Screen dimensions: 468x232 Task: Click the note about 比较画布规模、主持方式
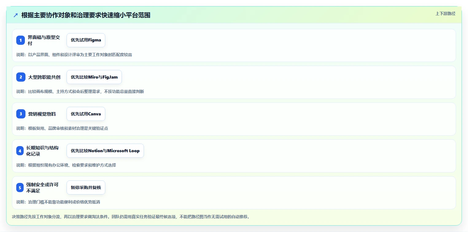coord(80,91)
